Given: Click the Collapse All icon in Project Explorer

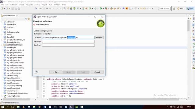Looking at the screenshot, I should click(26, 19).
